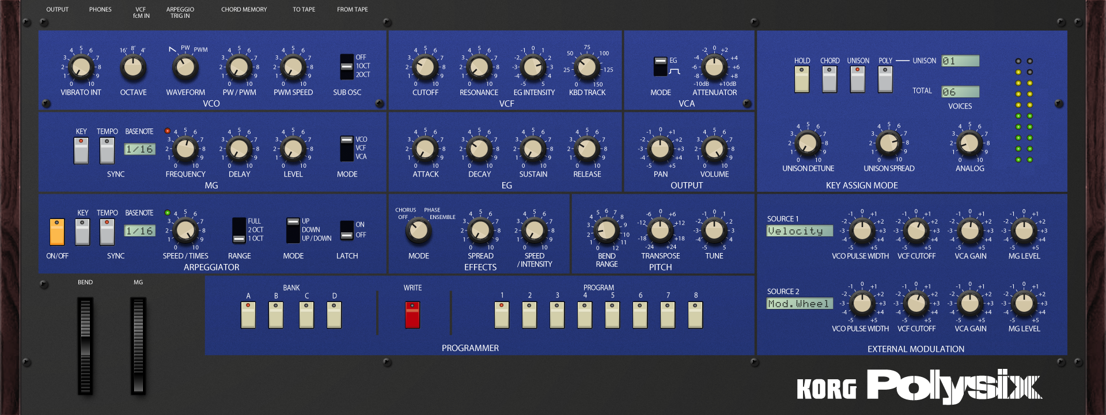Click the EG Sustain knob
Viewport: 1106px width, 415px height.
pyautogui.click(x=533, y=149)
